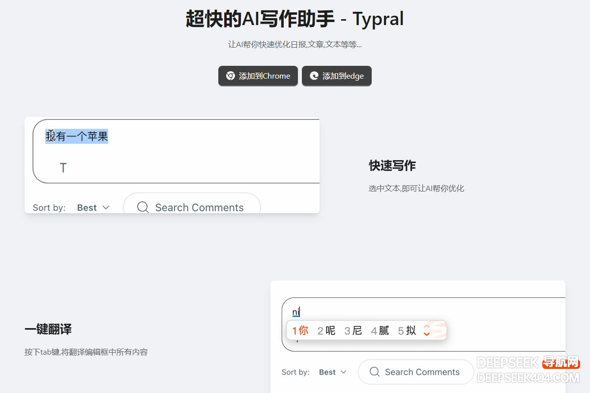The width and height of the screenshot is (590, 393).
Task: Click the typed ni text
Action: point(296,312)
